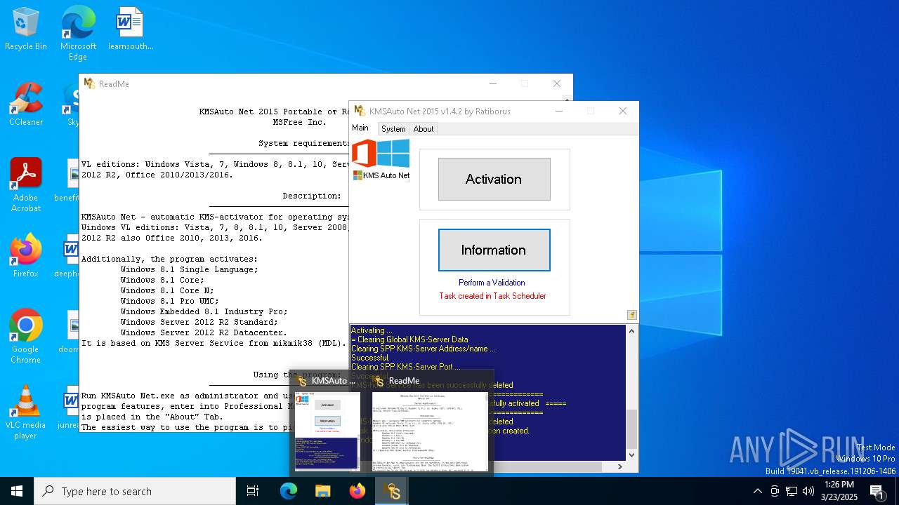Click the Task created in Task Scheduler text

[492, 296]
